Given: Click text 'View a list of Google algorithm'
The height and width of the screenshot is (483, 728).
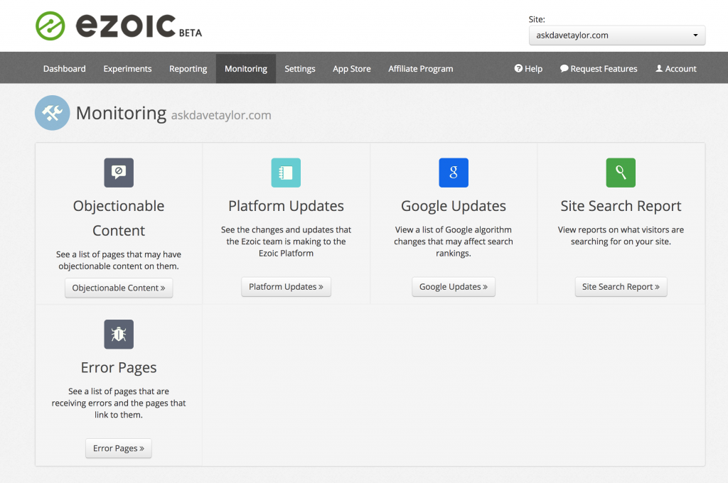Looking at the screenshot, I should 454,229.
